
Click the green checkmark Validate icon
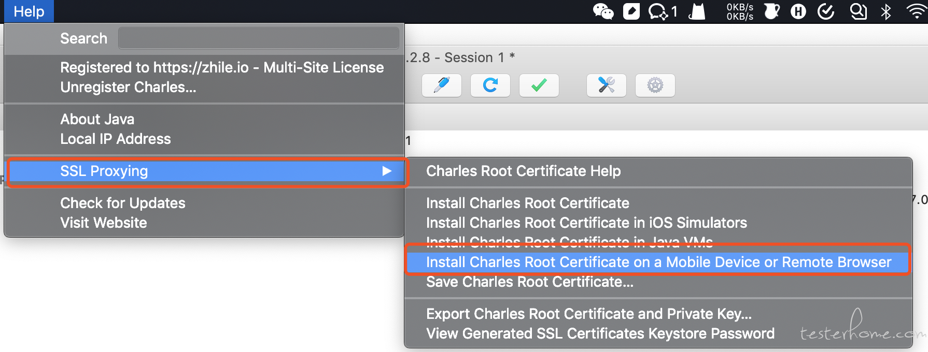[539, 85]
